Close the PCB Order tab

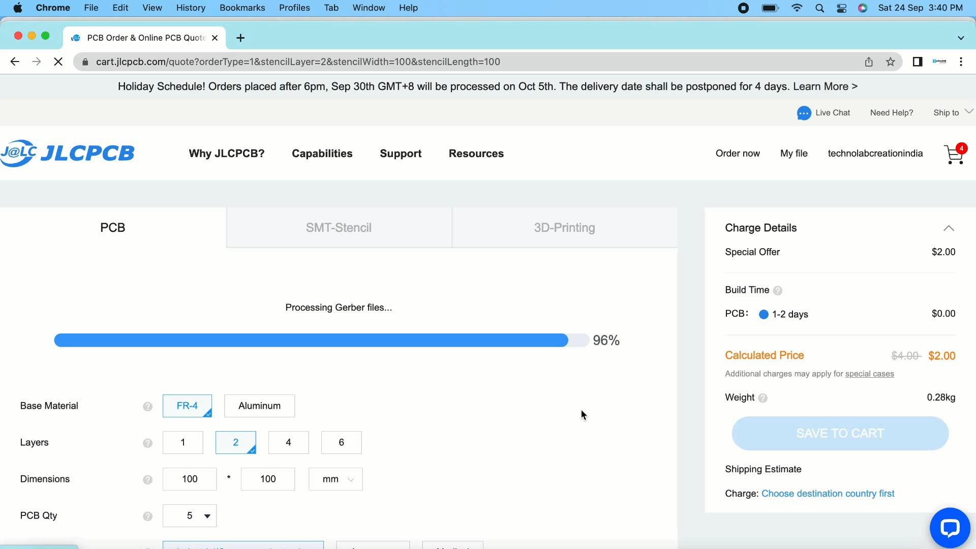[215, 38]
